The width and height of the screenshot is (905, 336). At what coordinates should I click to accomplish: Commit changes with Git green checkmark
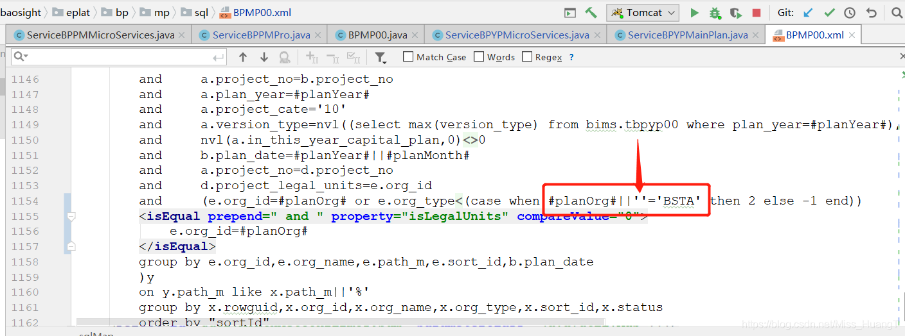pyautogui.click(x=829, y=12)
